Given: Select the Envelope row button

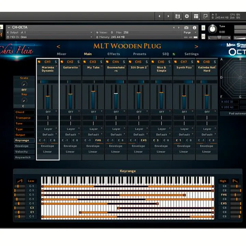Looking at the screenshot, I should pos(24,146).
